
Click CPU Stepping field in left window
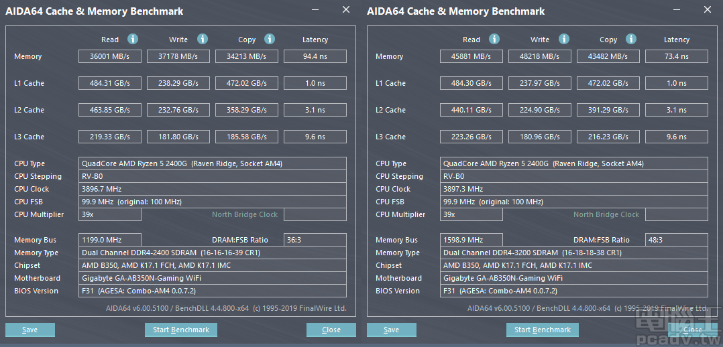[x=213, y=176]
